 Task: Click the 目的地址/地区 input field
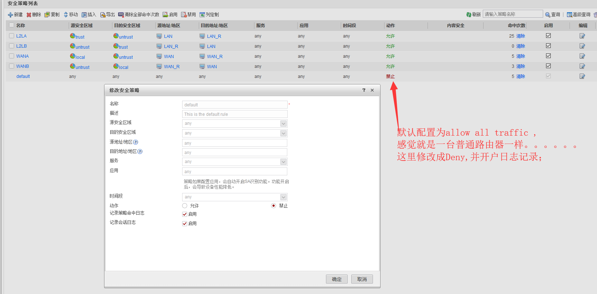pyautogui.click(x=235, y=152)
